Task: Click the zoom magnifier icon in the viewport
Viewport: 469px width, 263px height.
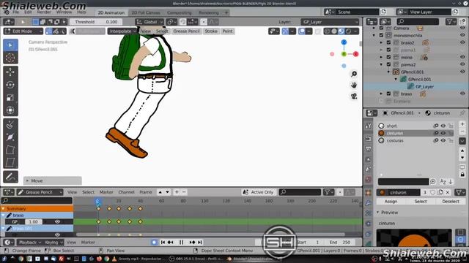Action: [354, 74]
